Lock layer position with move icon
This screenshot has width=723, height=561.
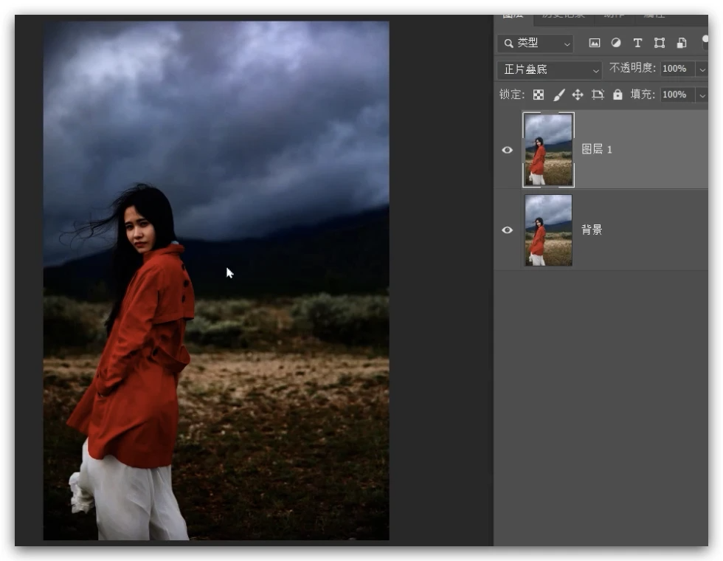(578, 94)
